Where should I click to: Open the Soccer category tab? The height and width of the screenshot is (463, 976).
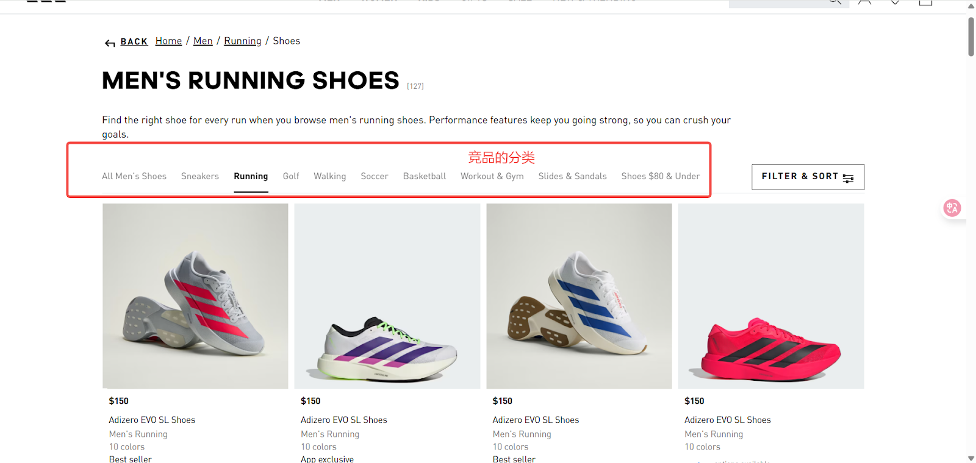click(374, 176)
